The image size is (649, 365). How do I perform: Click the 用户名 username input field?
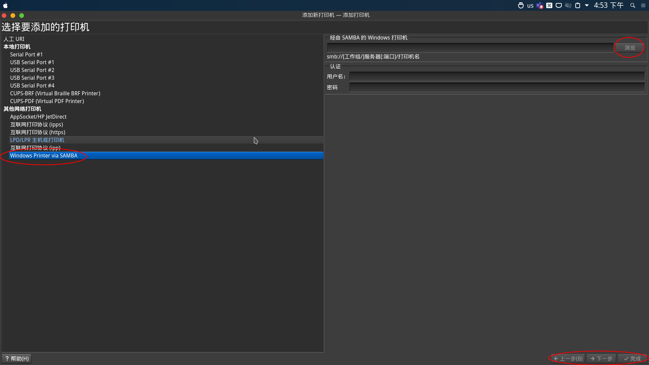[497, 77]
